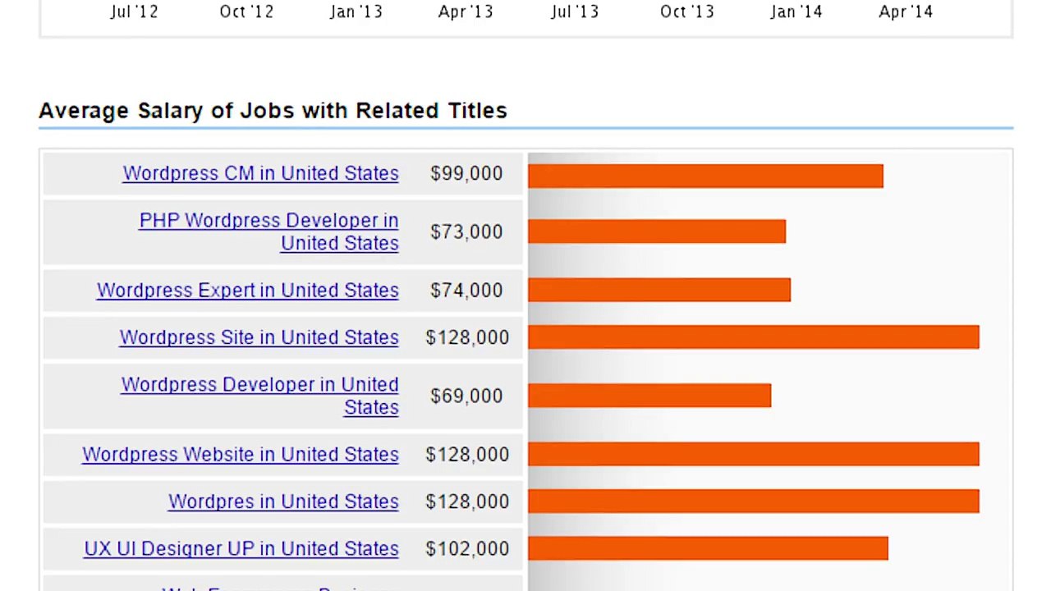The image size is (1051, 591).
Task: Visit Wordpress Website in United States link
Action: point(240,455)
